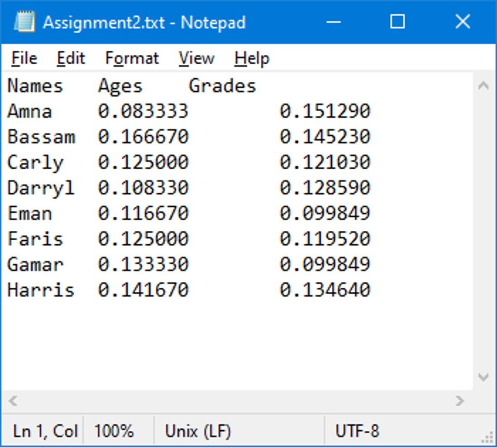Click the 100% zoom status entry
497x447 pixels.
click(114, 431)
